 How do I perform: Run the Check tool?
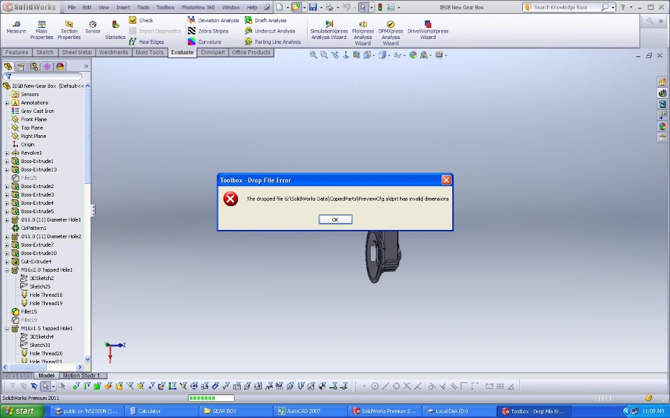(x=142, y=20)
